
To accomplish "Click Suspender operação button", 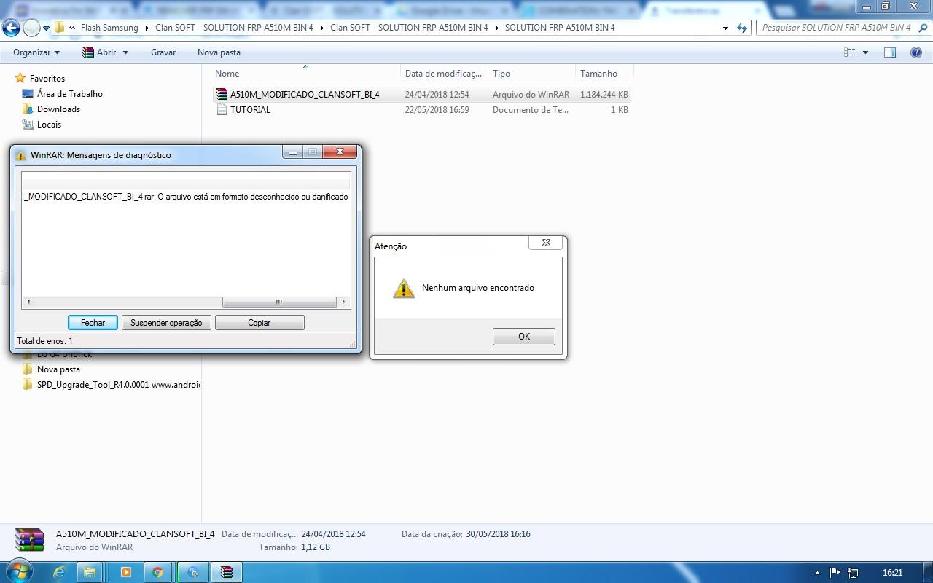I will (x=166, y=323).
